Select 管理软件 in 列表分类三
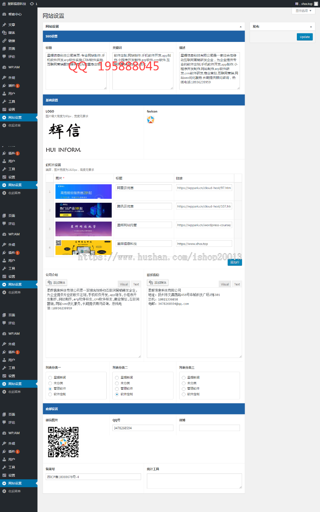This screenshot has height=512, width=320. (x=183, y=389)
